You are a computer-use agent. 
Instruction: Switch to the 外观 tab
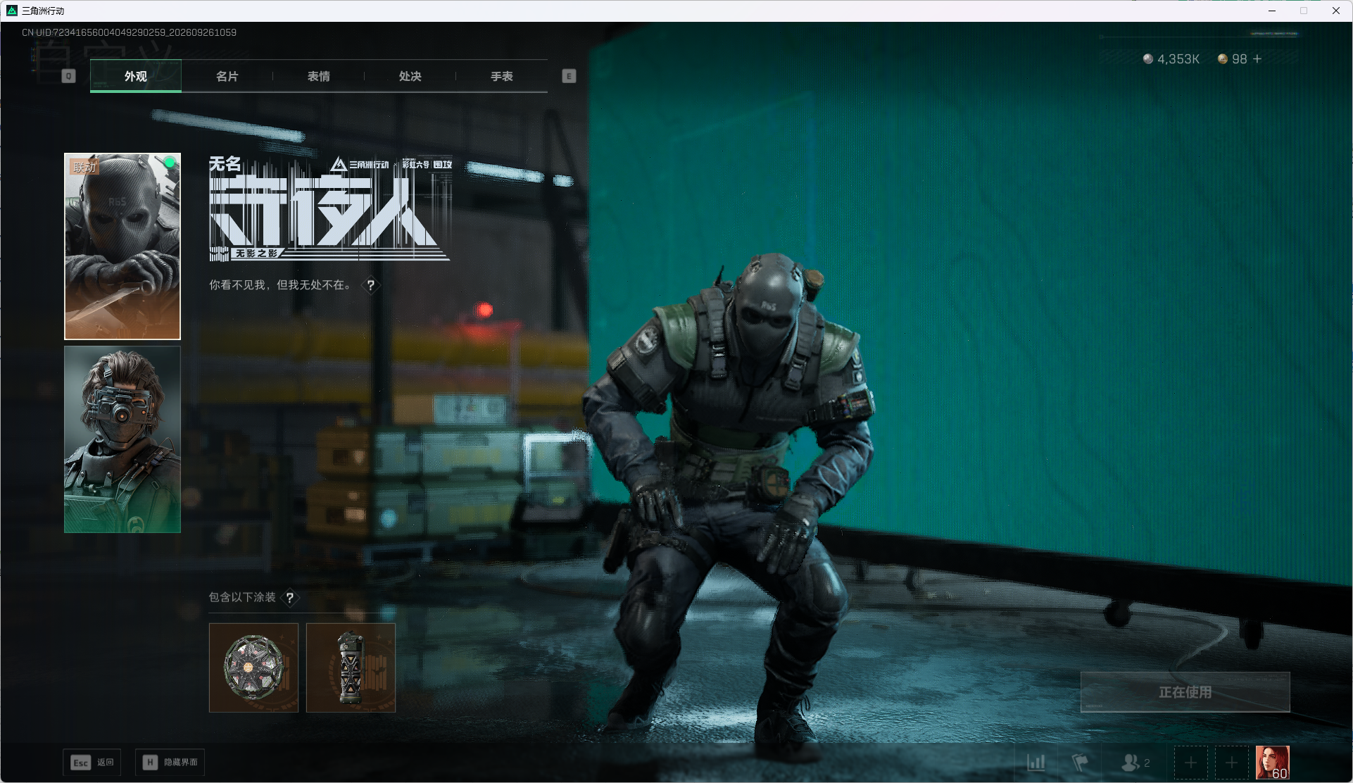coord(136,76)
